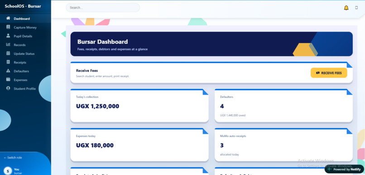
Task: Click the Receipts icon in sidebar
Action: pos(8,62)
